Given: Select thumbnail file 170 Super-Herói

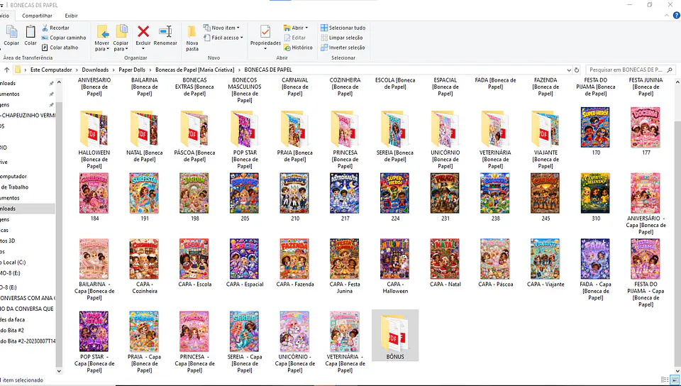Looking at the screenshot, I should tap(595, 131).
